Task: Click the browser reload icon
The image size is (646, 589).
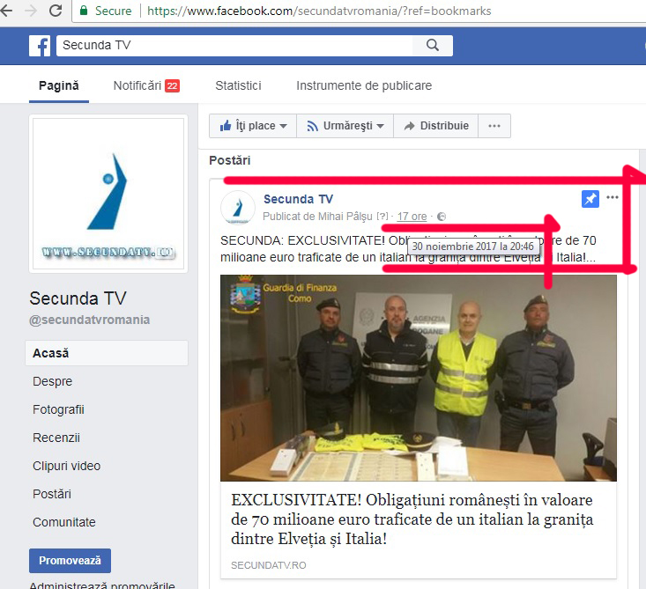Action: click(56, 11)
